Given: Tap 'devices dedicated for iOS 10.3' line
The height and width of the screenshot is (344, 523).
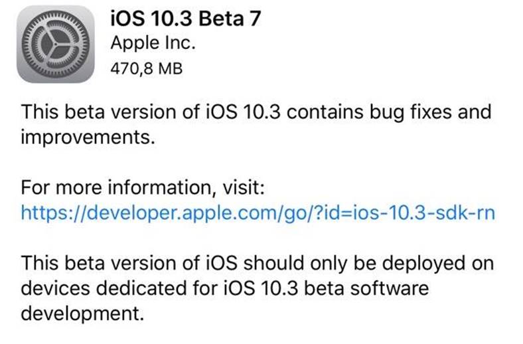Looking at the screenshot, I should click(x=159, y=288).
